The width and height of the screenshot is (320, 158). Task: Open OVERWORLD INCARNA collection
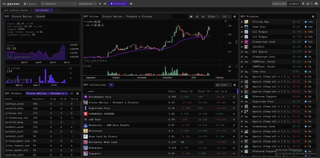101,114
